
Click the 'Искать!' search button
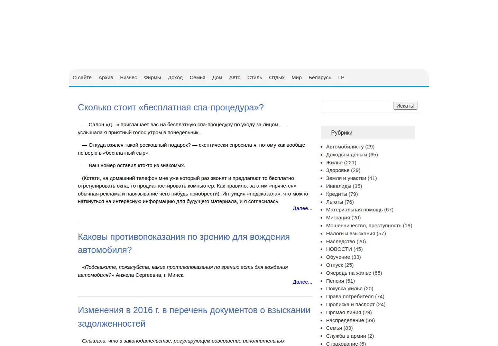[405, 106]
